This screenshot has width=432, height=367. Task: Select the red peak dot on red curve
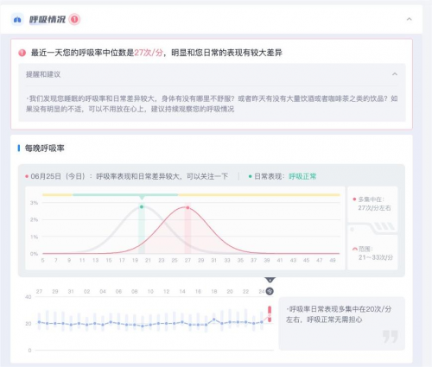tap(187, 207)
